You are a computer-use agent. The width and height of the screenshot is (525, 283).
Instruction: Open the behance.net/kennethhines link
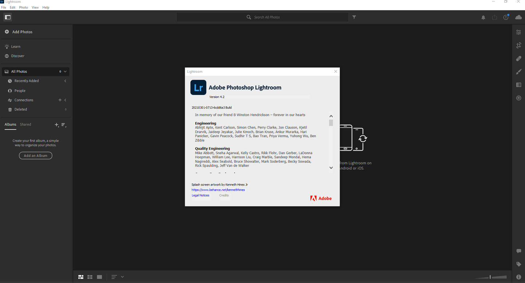point(218,190)
